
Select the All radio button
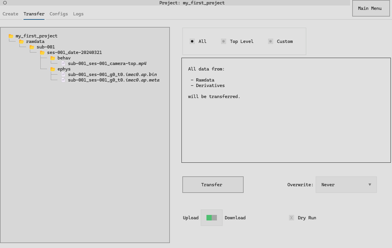click(192, 41)
